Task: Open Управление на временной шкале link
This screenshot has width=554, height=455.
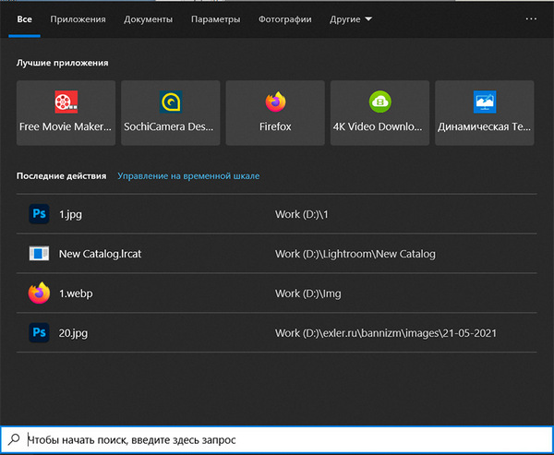Action: pyautogui.click(x=188, y=175)
